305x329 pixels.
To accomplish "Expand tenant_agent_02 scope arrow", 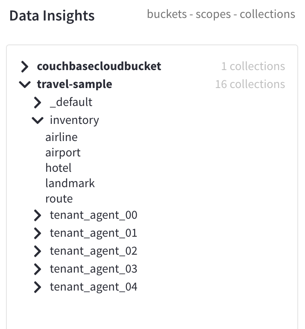I will click(38, 251).
